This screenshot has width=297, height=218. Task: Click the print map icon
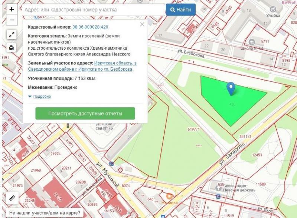click(x=12, y=47)
